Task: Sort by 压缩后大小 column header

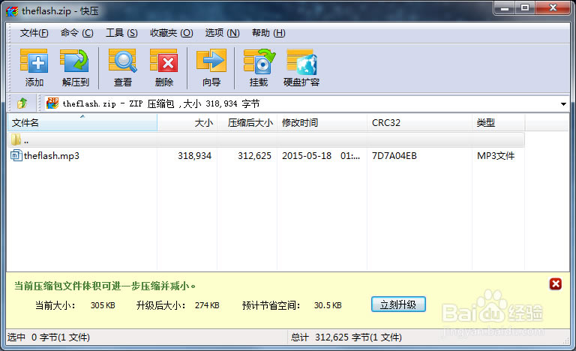Action: coord(247,122)
